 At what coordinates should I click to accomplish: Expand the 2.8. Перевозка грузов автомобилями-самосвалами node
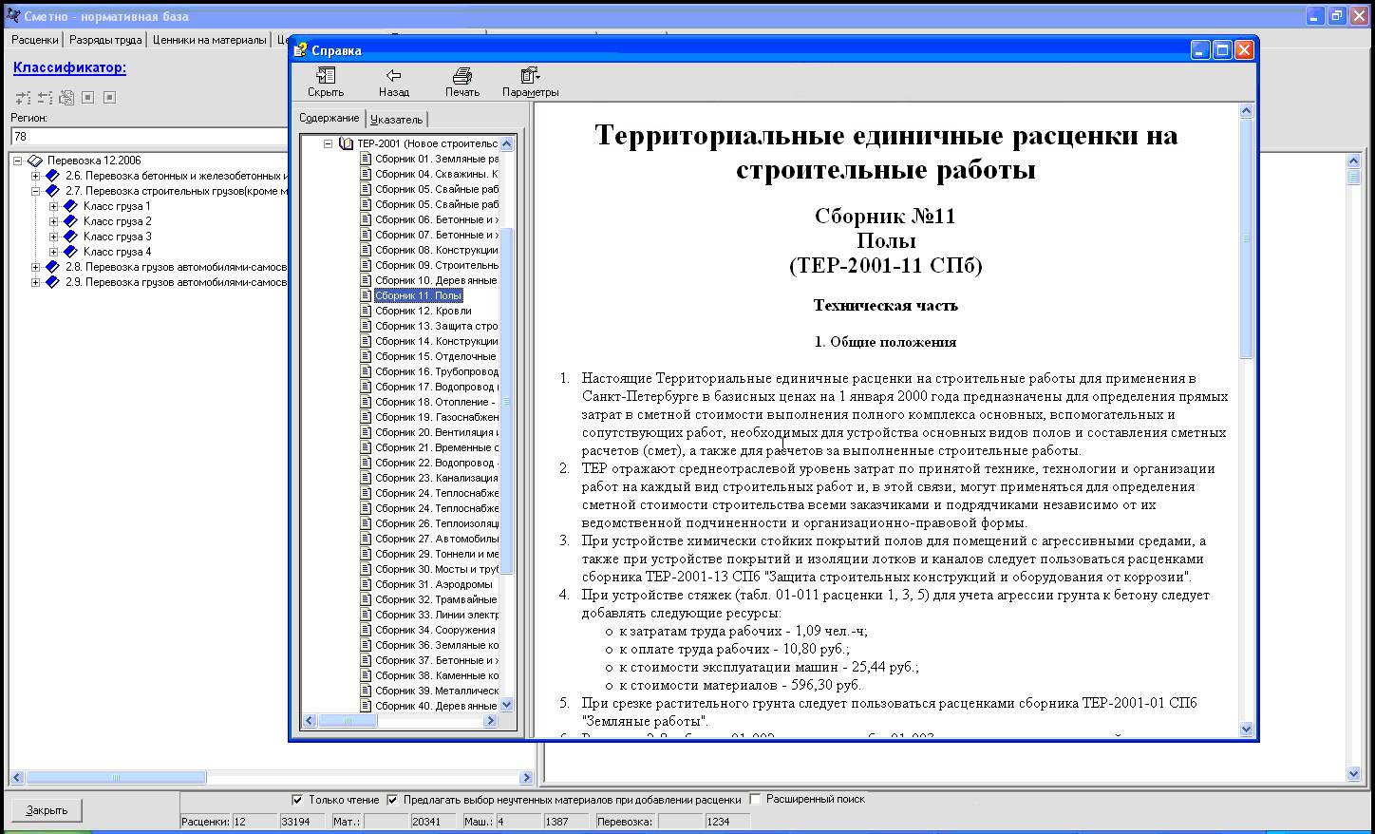[35, 267]
